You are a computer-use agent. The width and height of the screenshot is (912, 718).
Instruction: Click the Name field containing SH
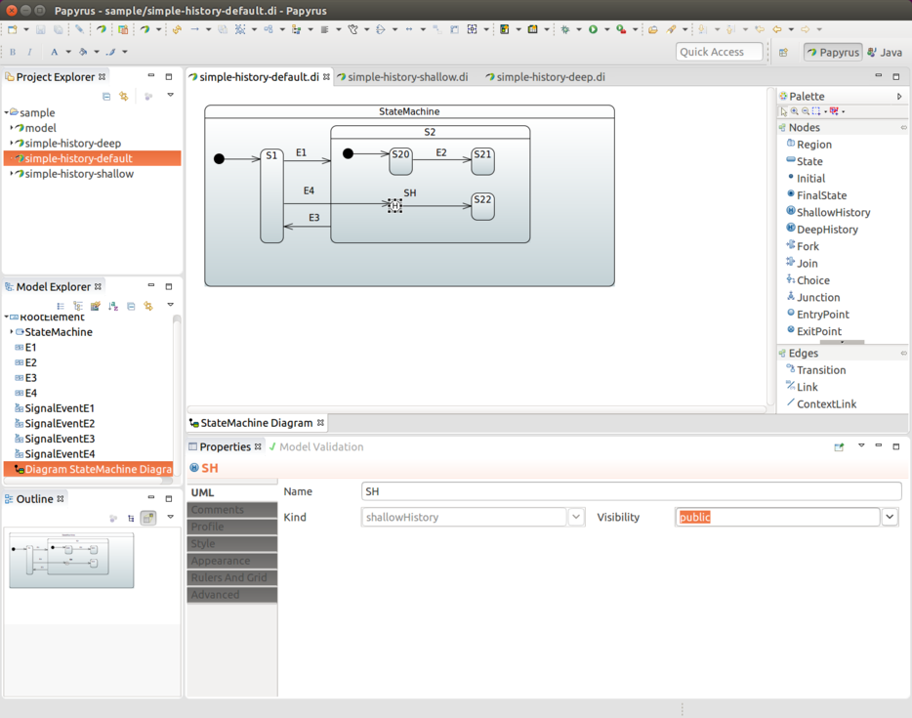[631, 491]
